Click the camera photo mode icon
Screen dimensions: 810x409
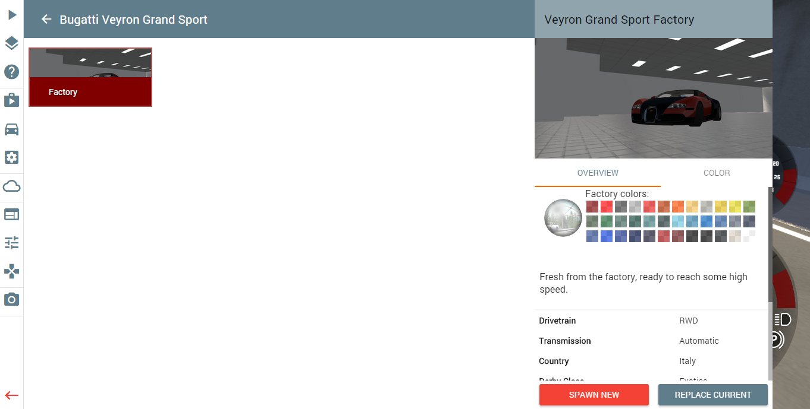click(x=12, y=299)
